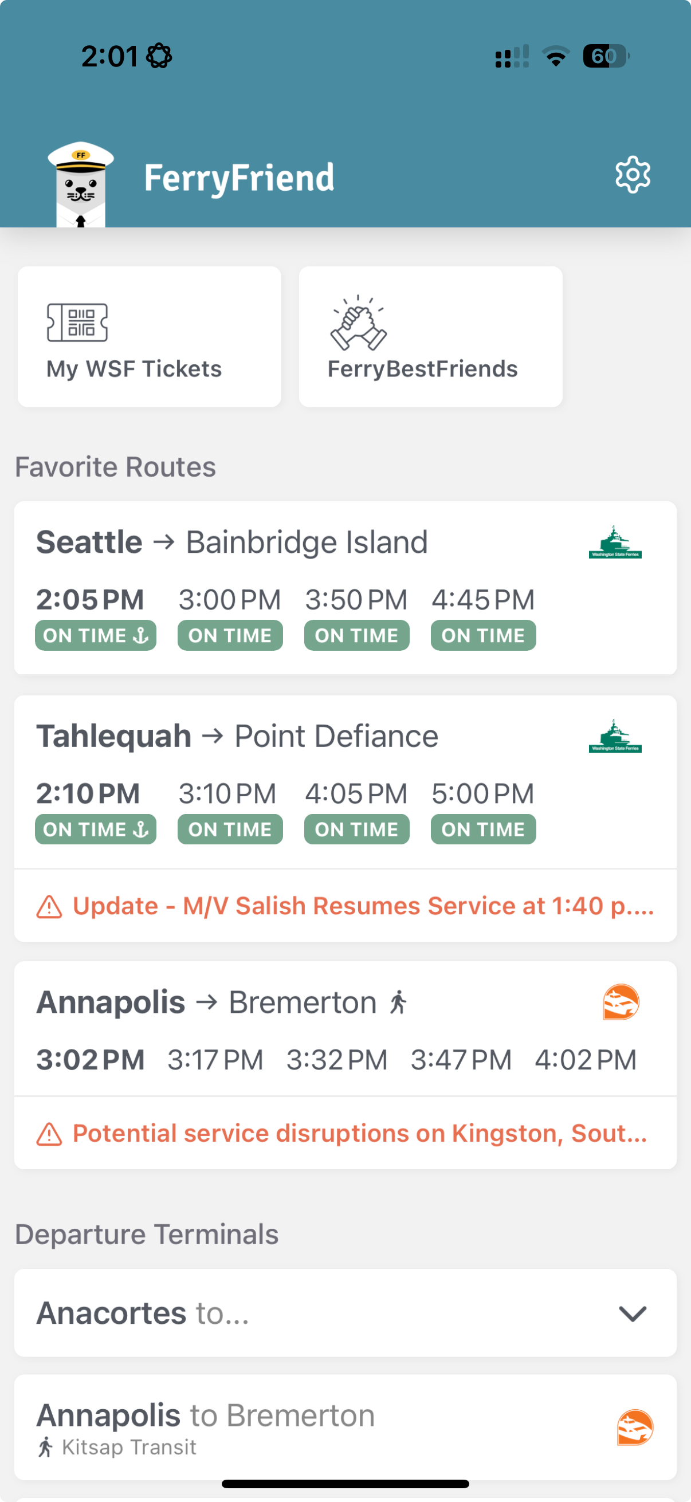Open Tahlequah to Point Defiance route
Screen dimensions: 691x1502
(x=237, y=736)
